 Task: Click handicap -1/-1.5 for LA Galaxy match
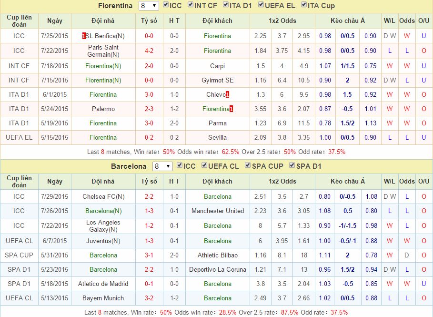tap(347, 226)
